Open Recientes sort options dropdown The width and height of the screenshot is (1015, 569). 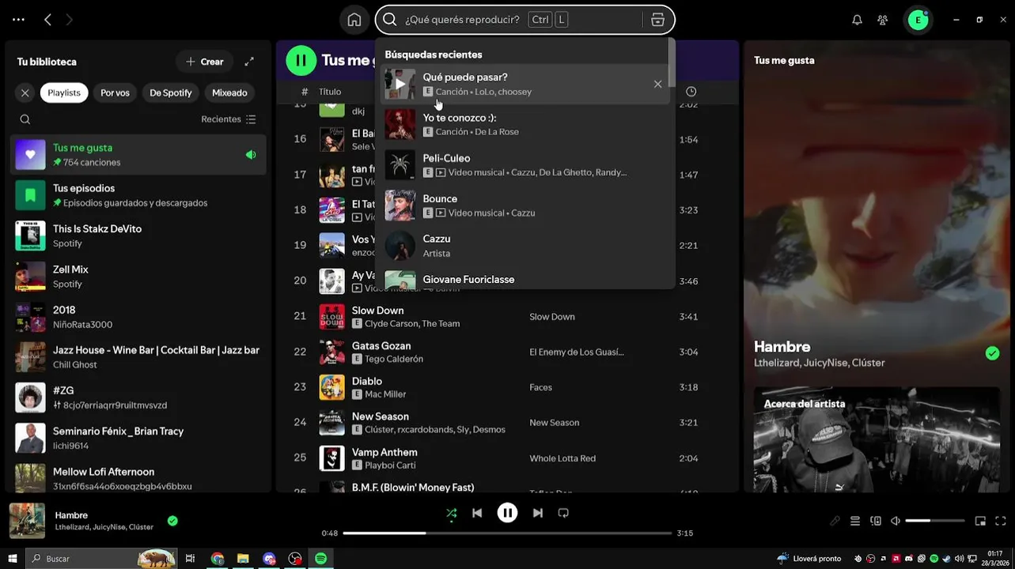(228, 119)
